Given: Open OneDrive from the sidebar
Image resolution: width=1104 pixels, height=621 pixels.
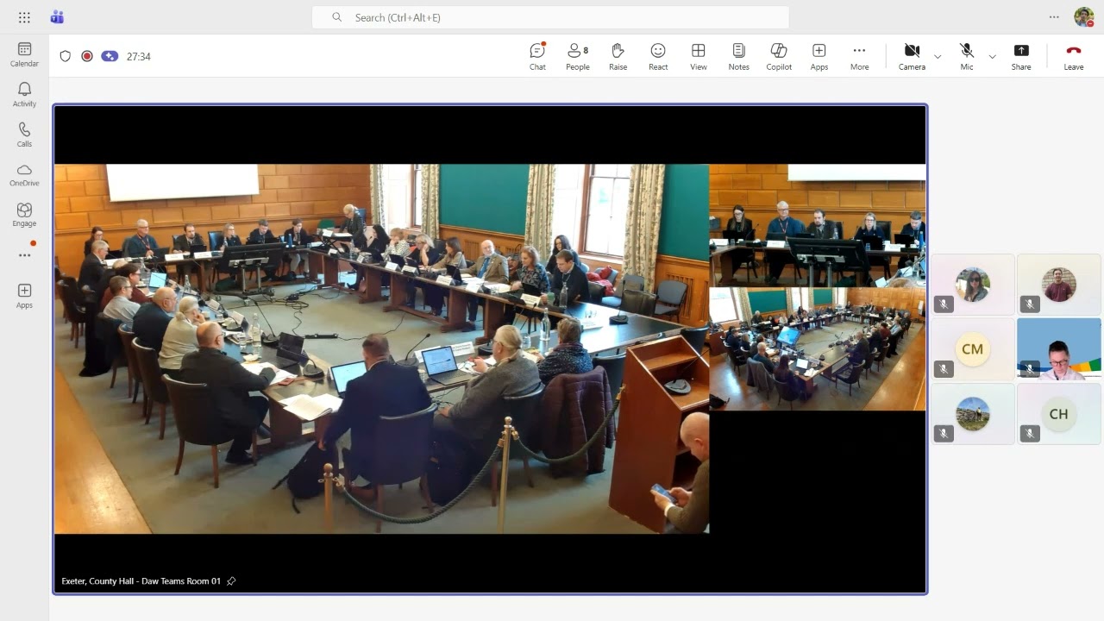Looking at the screenshot, I should [24, 175].
